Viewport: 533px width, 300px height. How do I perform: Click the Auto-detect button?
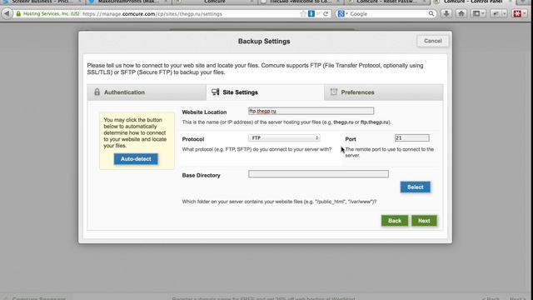pos(136,159)
